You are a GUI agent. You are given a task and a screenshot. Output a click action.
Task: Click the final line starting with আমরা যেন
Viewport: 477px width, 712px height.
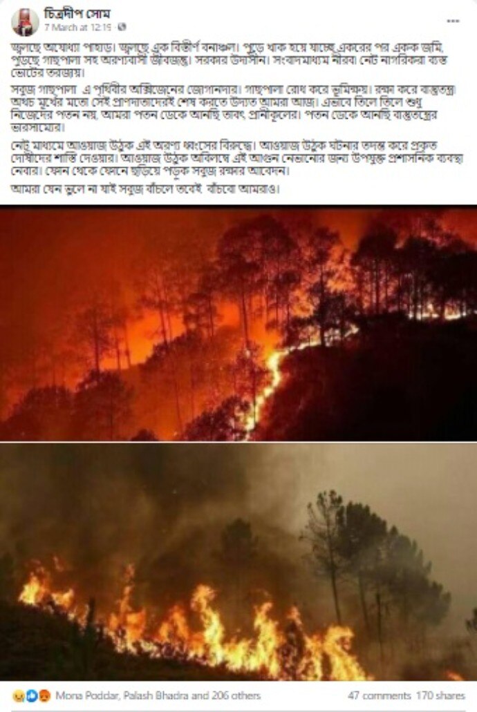[144, 189]
